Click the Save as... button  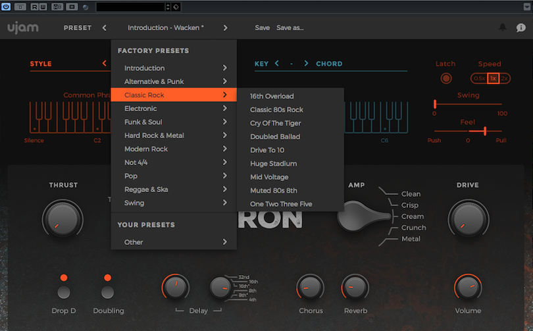pos(290,28)
